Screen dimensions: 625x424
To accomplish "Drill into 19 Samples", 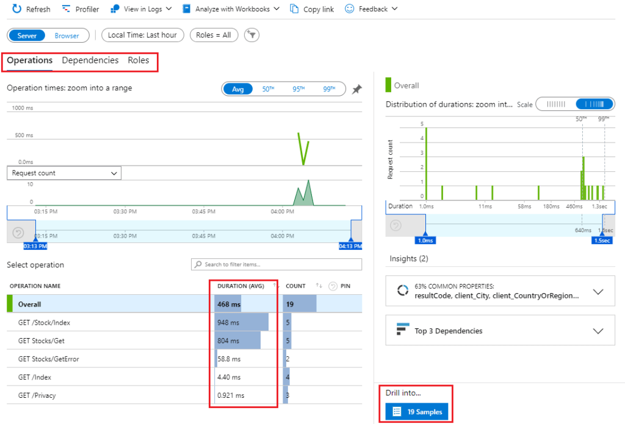I will [417, 412].
